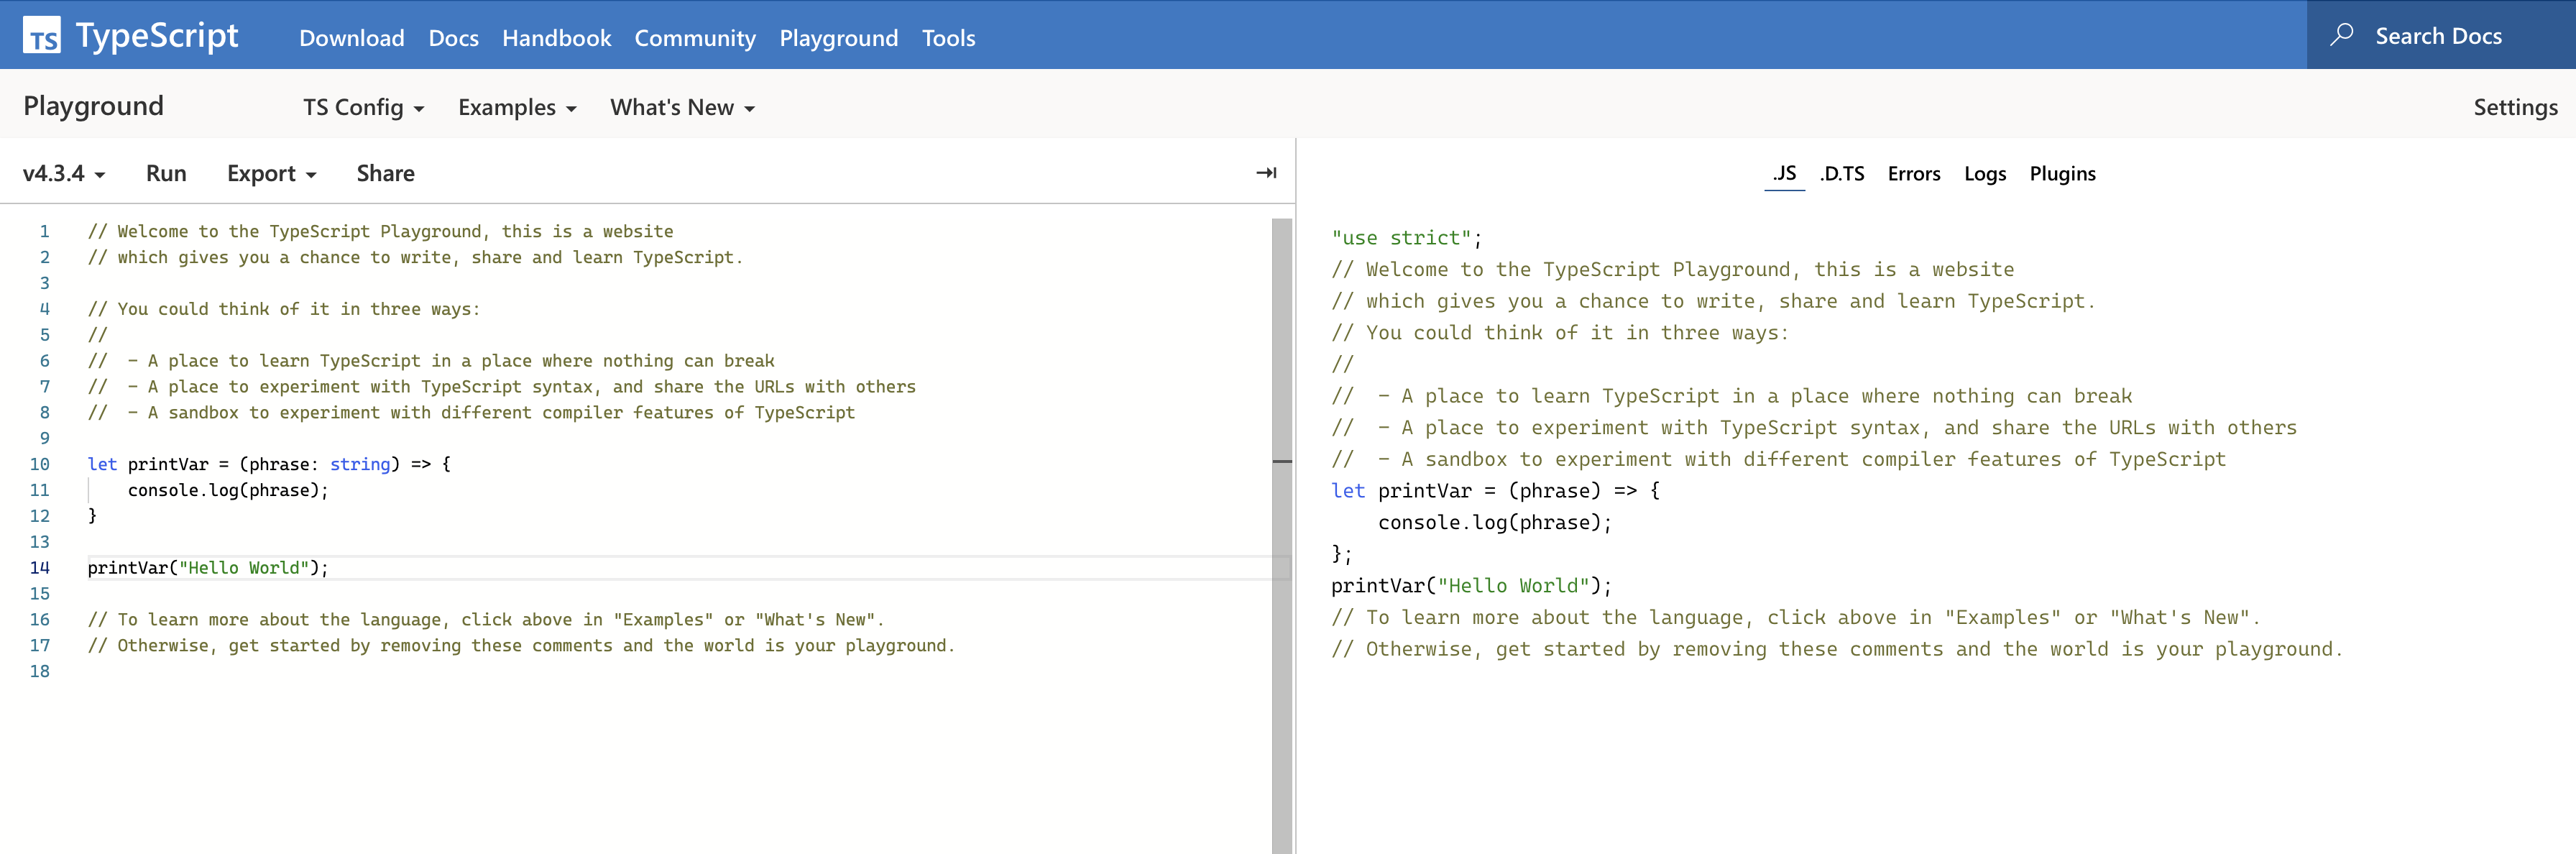
Task: Navigate to the Handbook page
Action: click(556, 37)
